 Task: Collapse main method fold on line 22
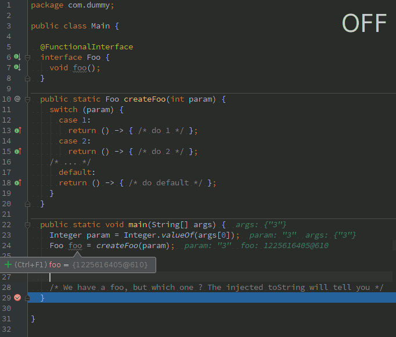[x=27, y=225]
